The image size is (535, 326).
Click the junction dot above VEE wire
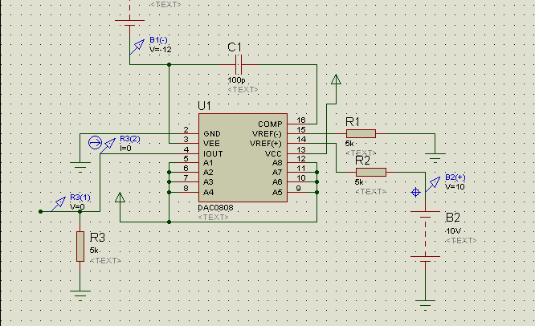click(x=169, y=64)
